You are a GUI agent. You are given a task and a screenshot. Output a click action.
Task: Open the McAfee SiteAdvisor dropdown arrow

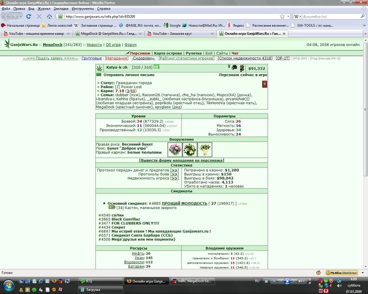tap(362, 273)
